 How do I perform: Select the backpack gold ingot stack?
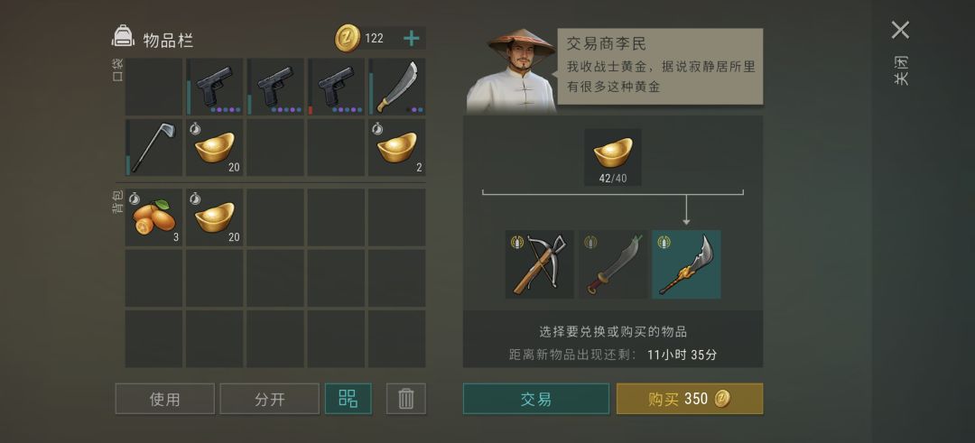click(x=215, y=217)
